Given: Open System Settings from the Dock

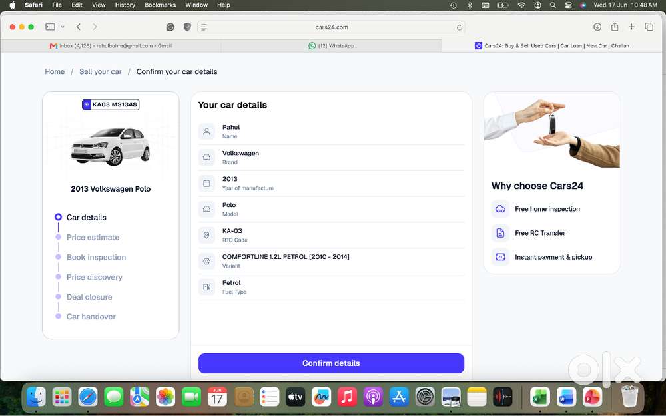Looking at the screenshot, I should coord(425,397).
